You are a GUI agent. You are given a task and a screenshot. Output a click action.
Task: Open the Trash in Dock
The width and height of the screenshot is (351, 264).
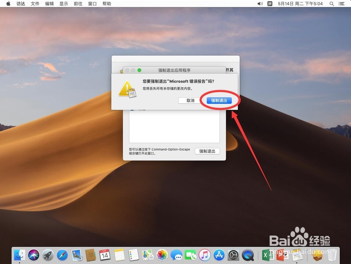click(x=332, y=255)
